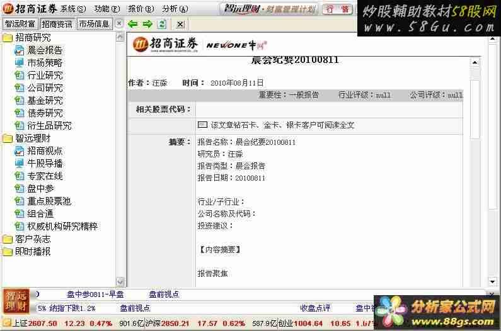Click the 市场策略 monitor icon
Image resolution: width=501 pixels, height=331 pixels.
(19, 63)
